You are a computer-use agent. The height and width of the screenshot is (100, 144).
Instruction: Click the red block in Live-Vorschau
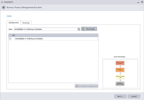(x=120, y=63)
